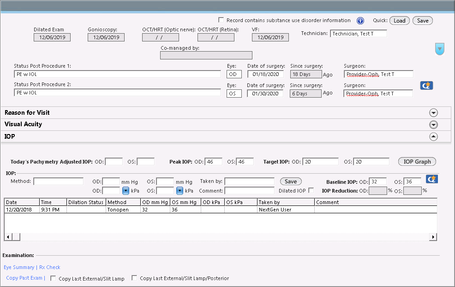The height and width of the screenshot is (287, 455).
Task: Click the IOP Method field
Action: click(x=58, y=182)
